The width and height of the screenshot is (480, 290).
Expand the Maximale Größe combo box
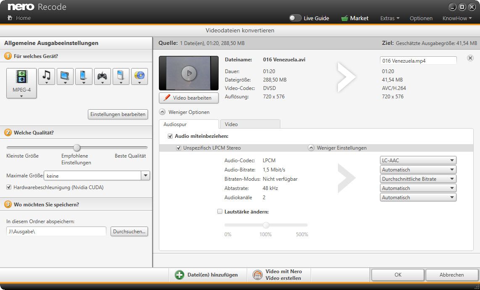tap(145, 176)
